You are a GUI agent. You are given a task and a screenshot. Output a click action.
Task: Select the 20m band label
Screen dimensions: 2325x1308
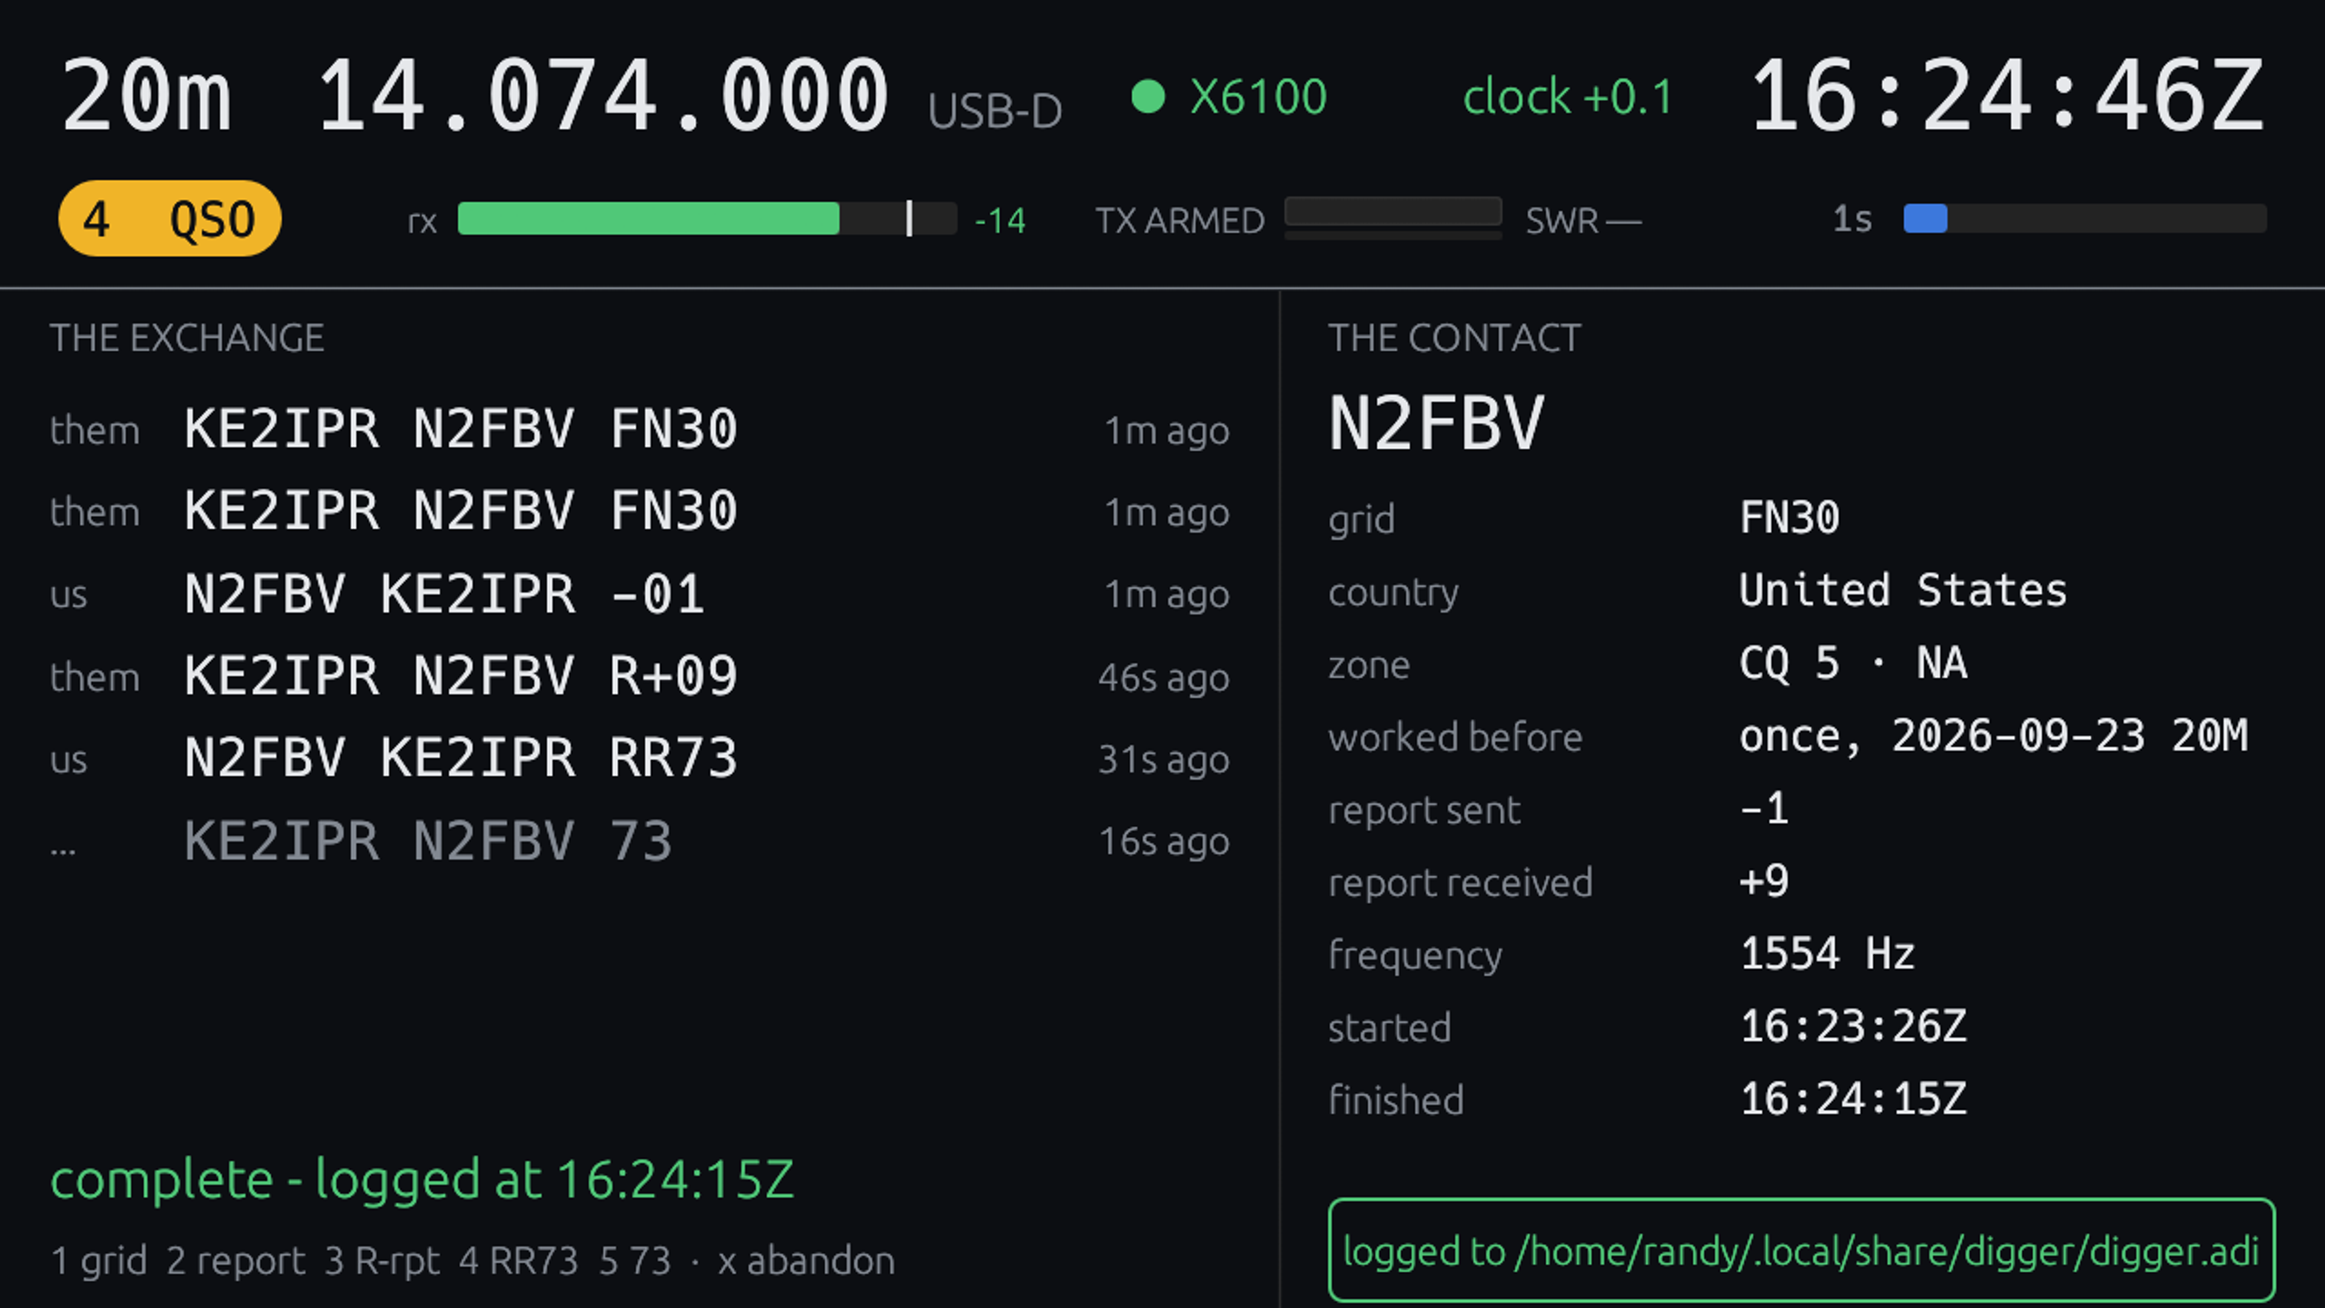[x=147, y=96]
